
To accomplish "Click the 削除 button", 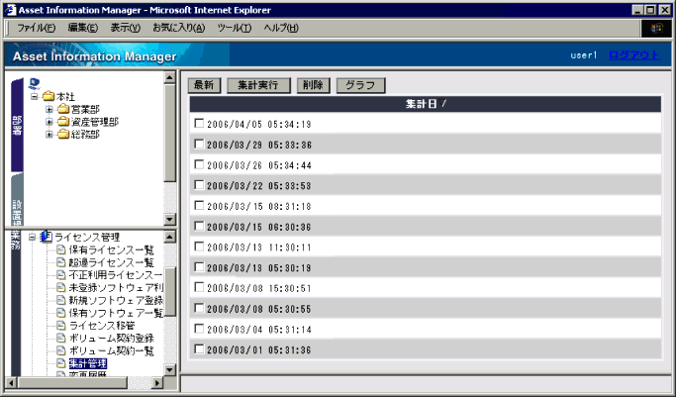I will (313, 85).
